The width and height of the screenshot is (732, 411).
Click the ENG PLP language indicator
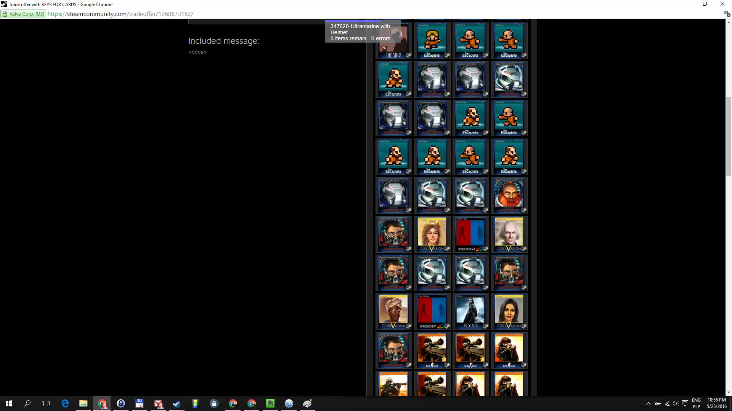[x=696, y=403]
